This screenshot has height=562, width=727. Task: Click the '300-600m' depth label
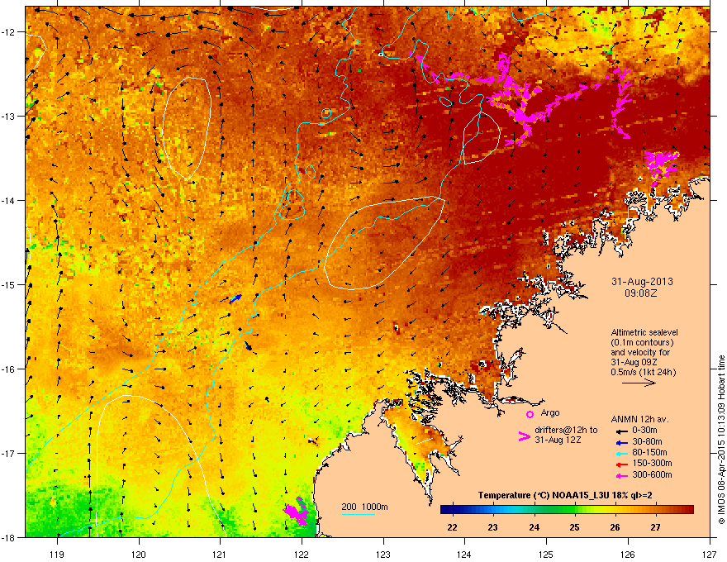(652, 475)
